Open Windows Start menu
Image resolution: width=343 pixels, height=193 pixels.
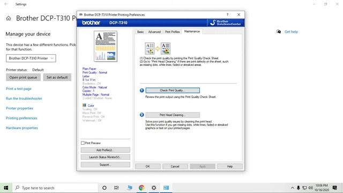tap(6, 188)
